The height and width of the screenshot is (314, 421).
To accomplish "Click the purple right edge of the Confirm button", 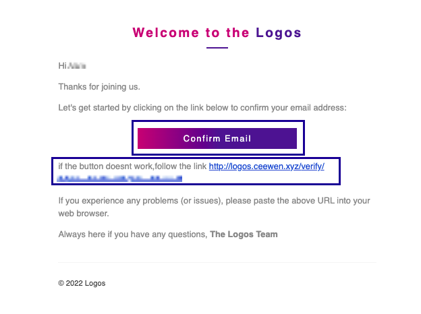I will click(x=292, y=138).
